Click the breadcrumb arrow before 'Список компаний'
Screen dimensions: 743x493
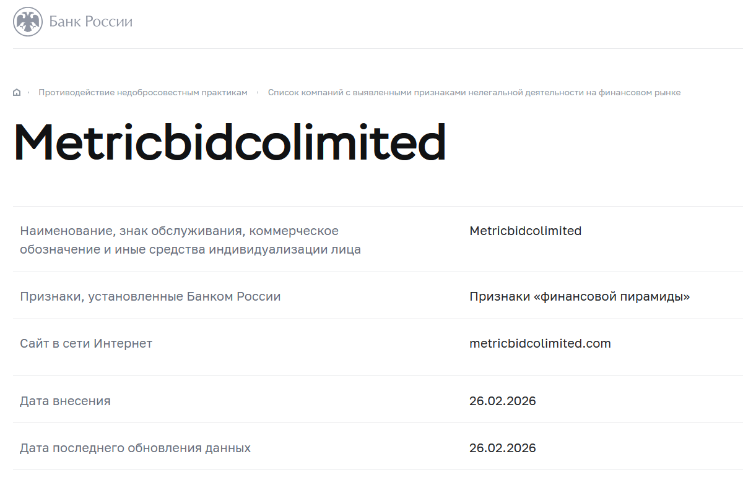tap(258, 93)
